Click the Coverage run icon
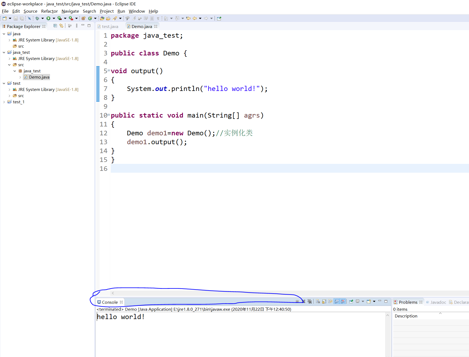The width and height of the screenshot is (469, 357). point(59,18)
